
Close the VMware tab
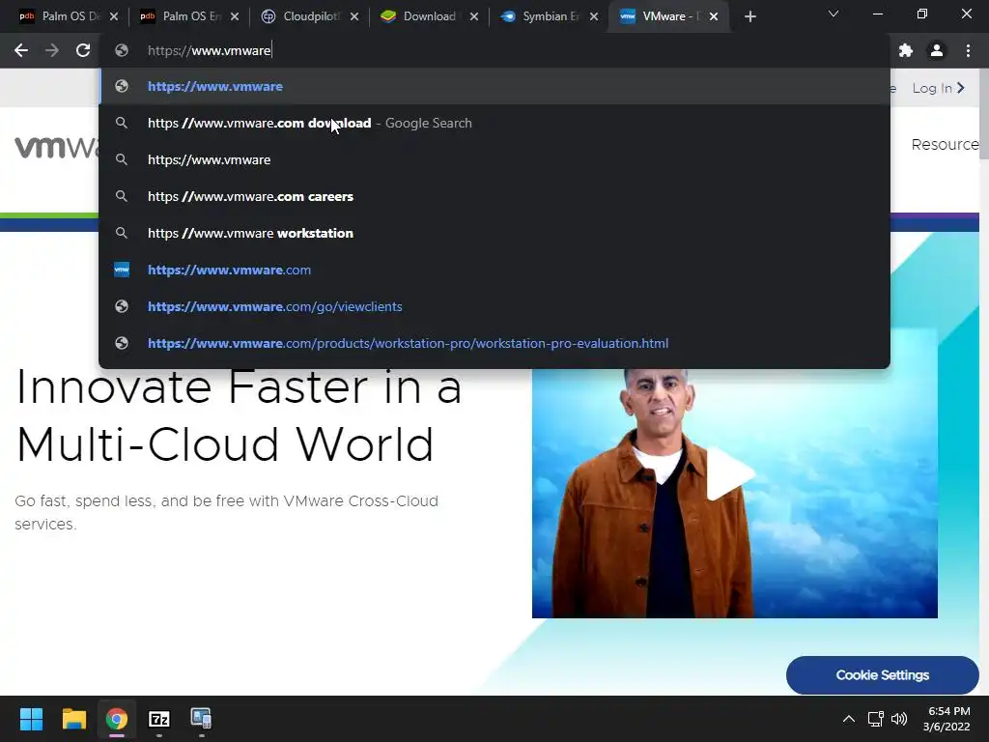pos(714,16)
